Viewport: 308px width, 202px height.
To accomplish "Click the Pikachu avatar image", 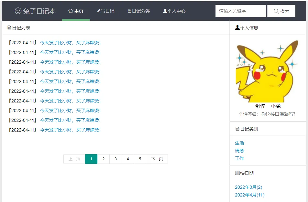I will pyautogui.click(x=267, y=71).
